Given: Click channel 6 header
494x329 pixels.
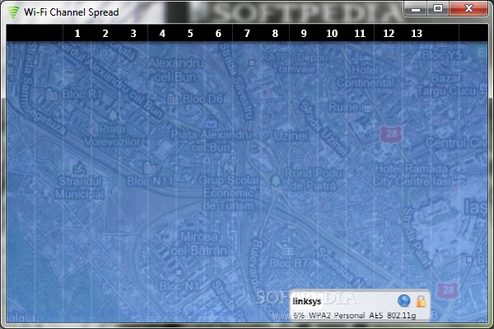Looking at the screenshot, I should pyautogui.click(x=218, y=34).
